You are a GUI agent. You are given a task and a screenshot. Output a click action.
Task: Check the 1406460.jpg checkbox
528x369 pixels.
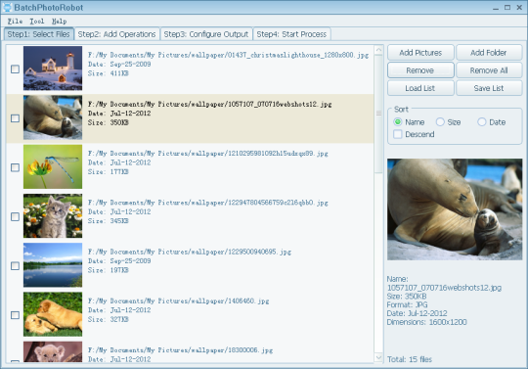tap(15, 315)
